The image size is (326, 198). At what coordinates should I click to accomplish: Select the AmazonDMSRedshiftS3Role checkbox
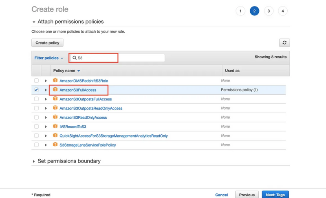[36, 81]
